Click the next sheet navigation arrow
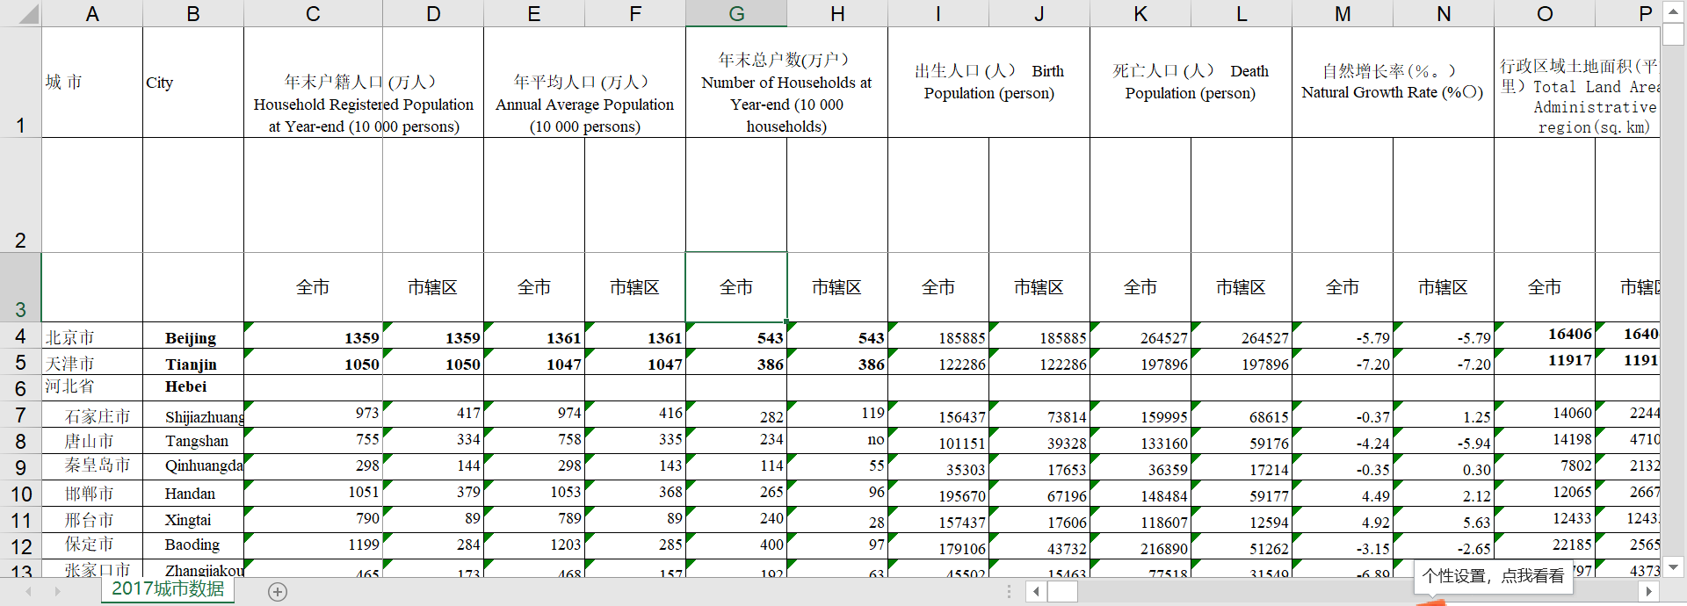The image size is (1687, 606). pyautogui.click(x=58, y=592)
